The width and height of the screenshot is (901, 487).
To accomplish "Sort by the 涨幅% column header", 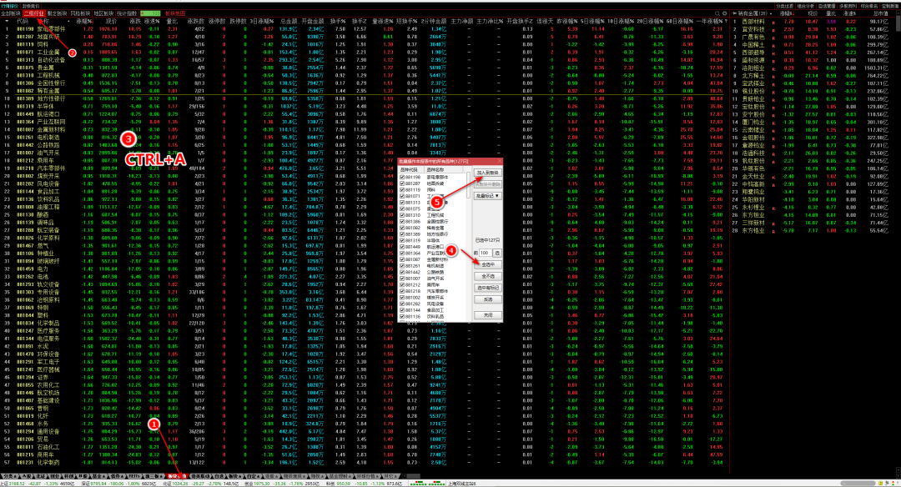I will click(85, 21).
